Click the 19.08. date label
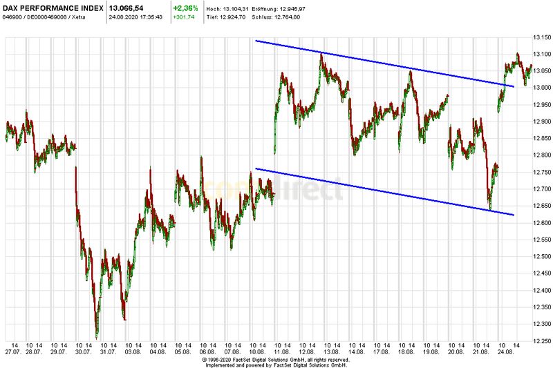The width and height of the screenshot is (553, 368). pos(431,352)
